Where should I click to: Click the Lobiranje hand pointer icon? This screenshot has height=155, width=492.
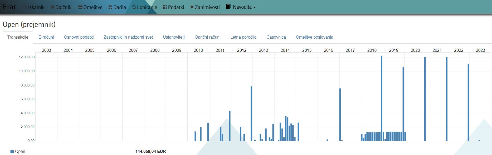134,7
